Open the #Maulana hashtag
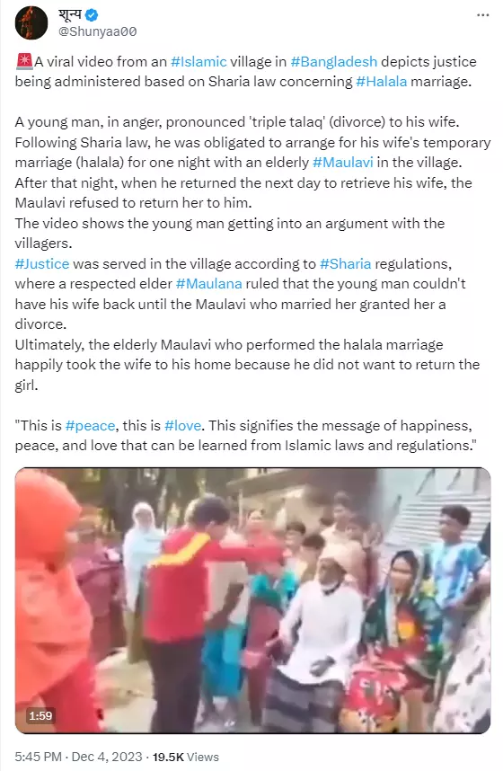 tap(209, 284)
